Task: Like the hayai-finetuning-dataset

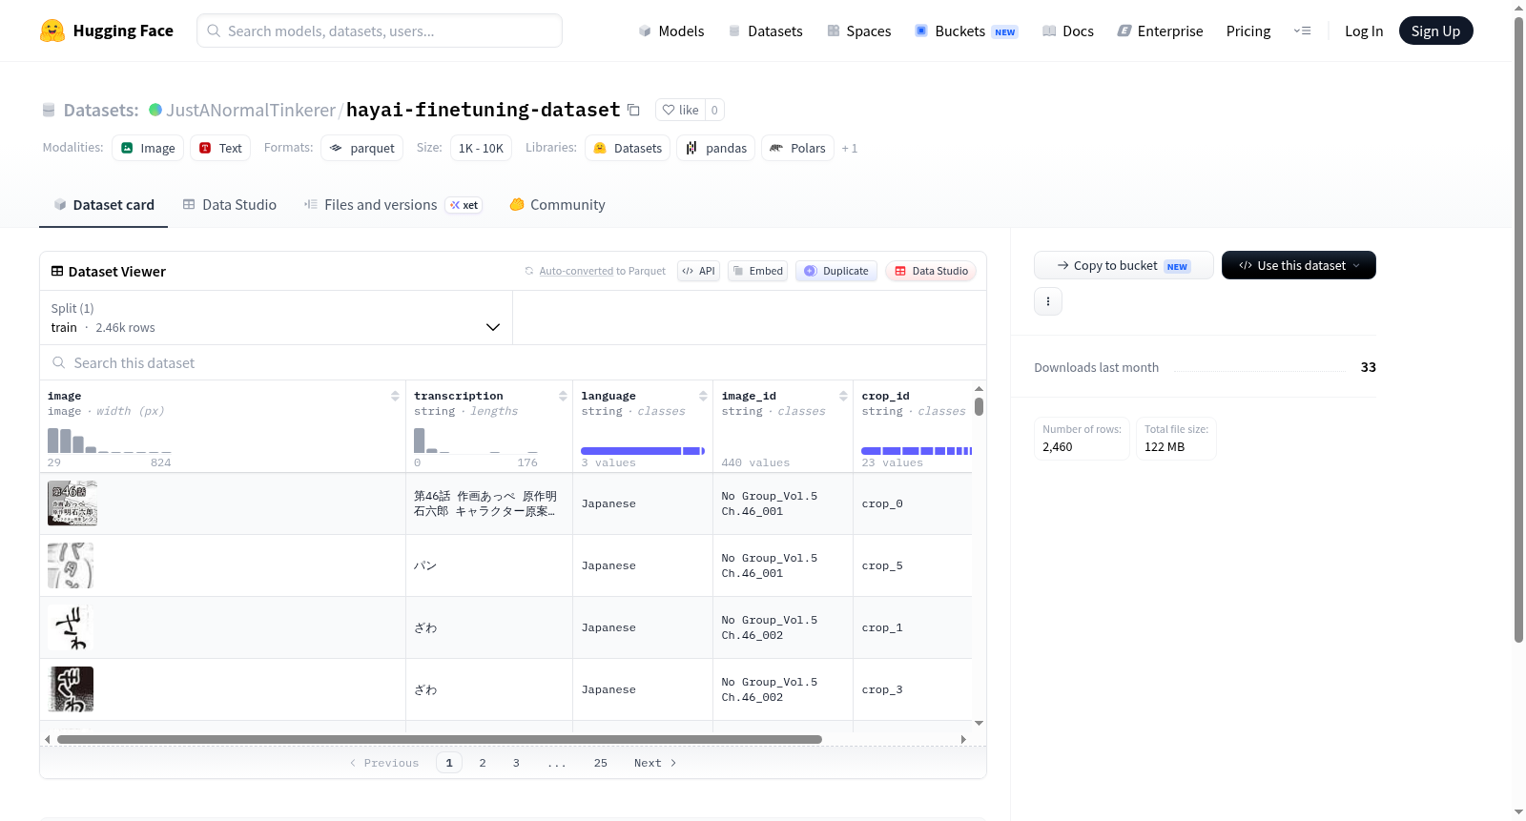Action: click(x=681, y=110)
